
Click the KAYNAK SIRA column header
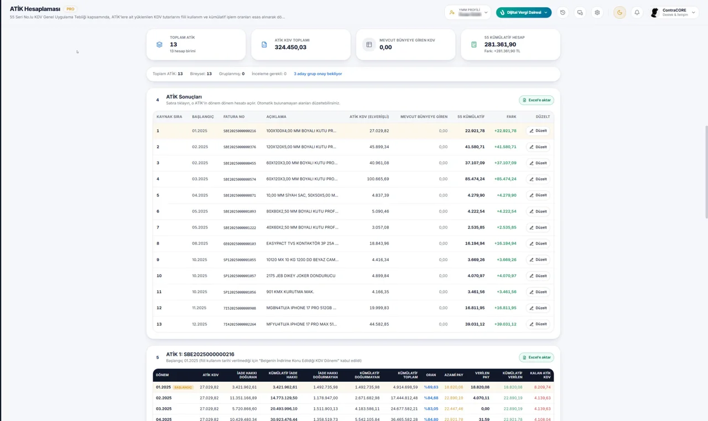click(x=169, y=117)
